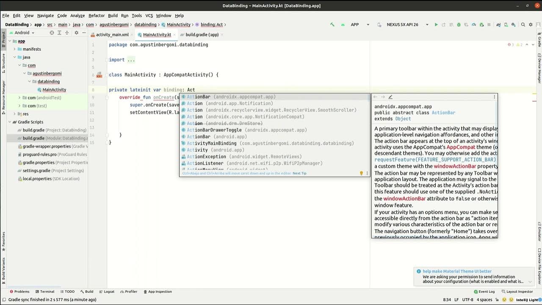Open the VCS menu

click(x=149, y=16)
